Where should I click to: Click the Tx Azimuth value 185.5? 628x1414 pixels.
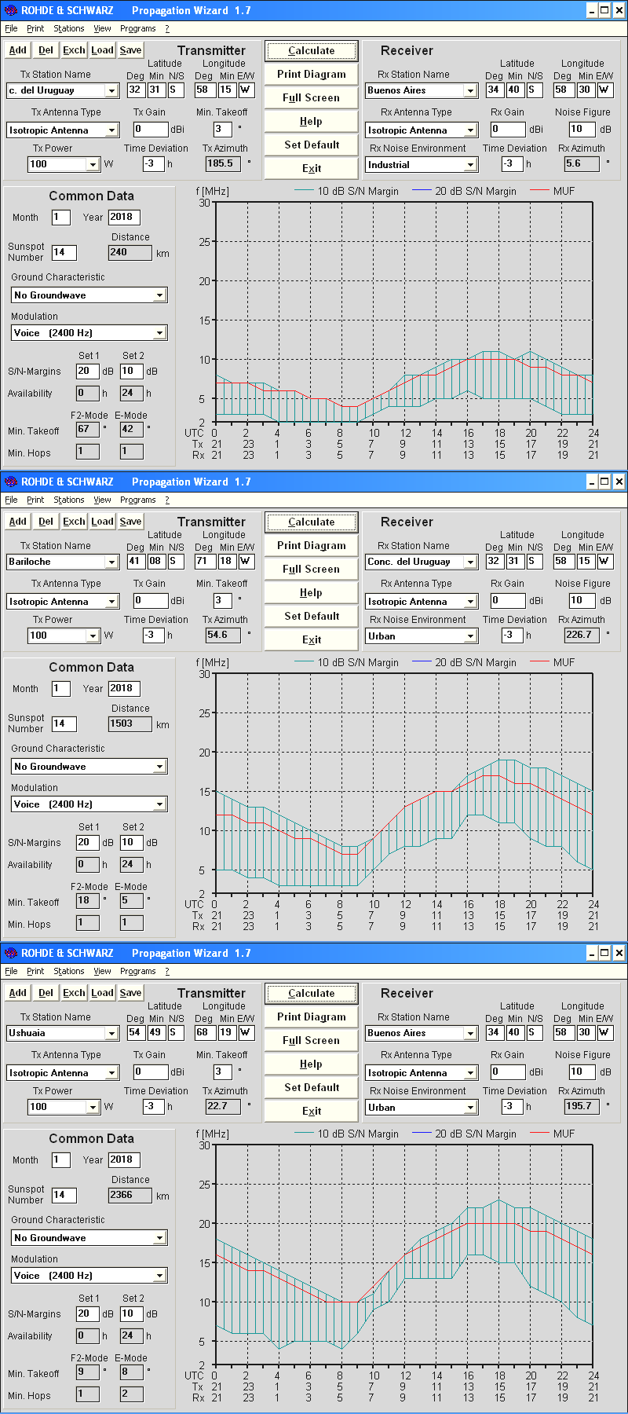[x=224, y=164]
